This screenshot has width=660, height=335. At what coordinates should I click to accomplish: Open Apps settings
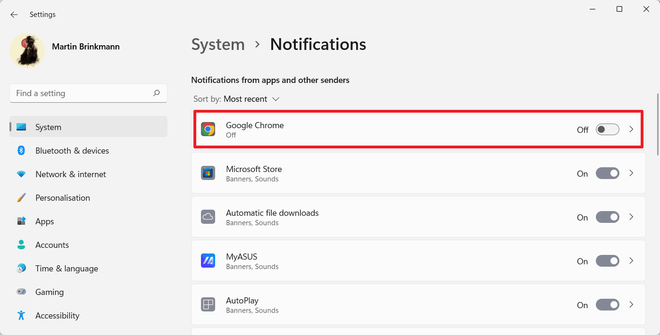44,221
